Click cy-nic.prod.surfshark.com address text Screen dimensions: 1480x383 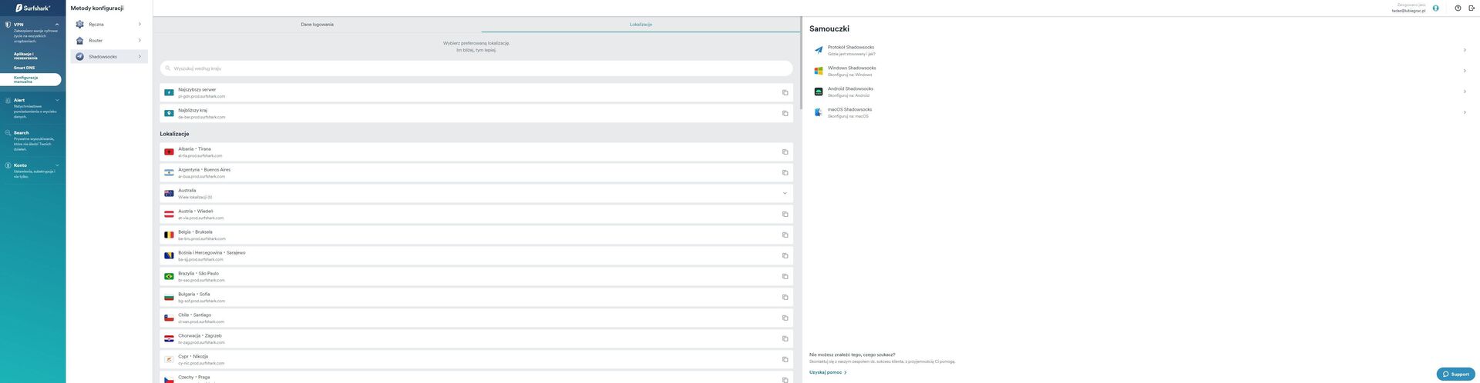click(201, 364)
